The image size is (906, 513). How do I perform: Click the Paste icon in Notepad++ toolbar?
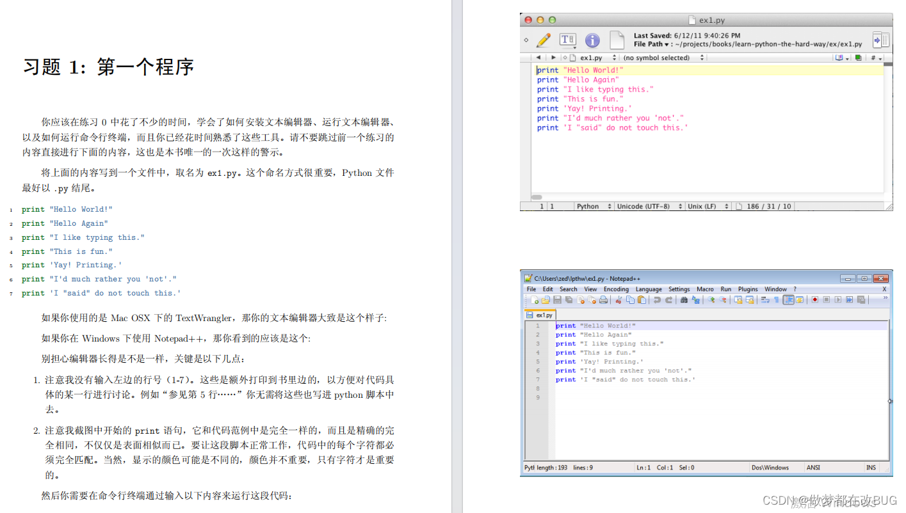642,300
